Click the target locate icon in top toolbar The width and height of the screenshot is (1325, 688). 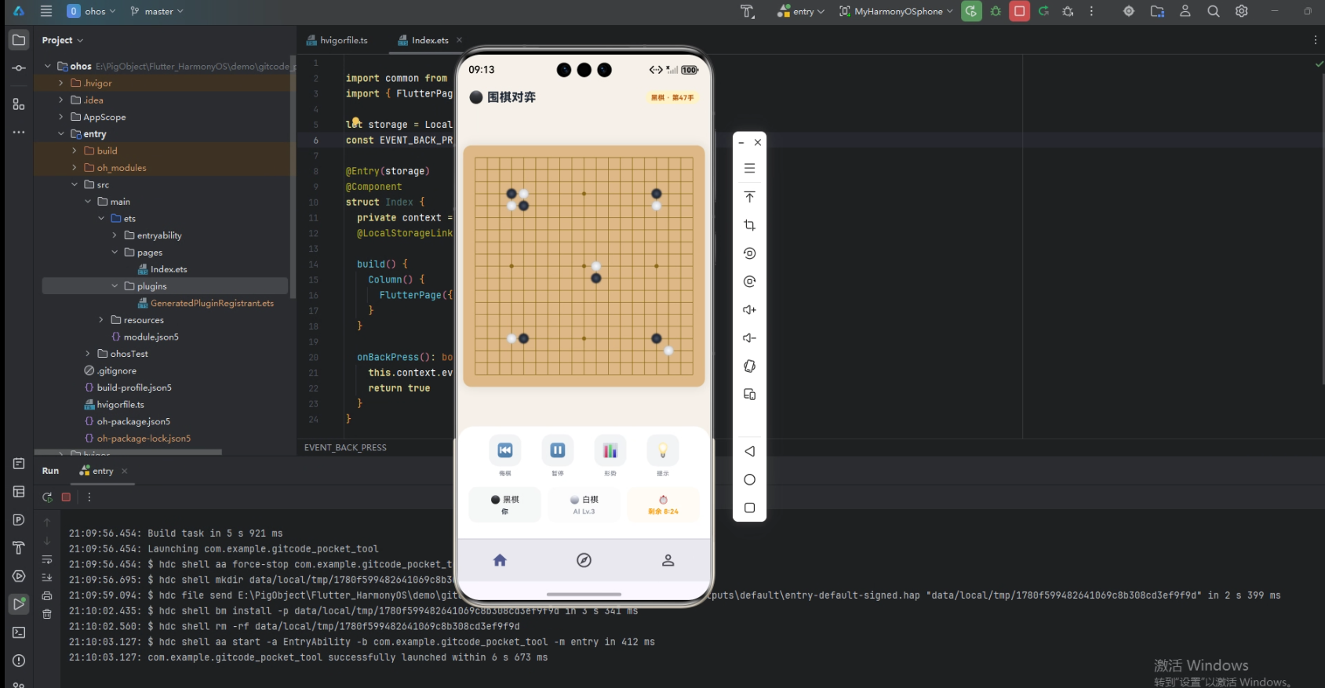(1129, 11)
